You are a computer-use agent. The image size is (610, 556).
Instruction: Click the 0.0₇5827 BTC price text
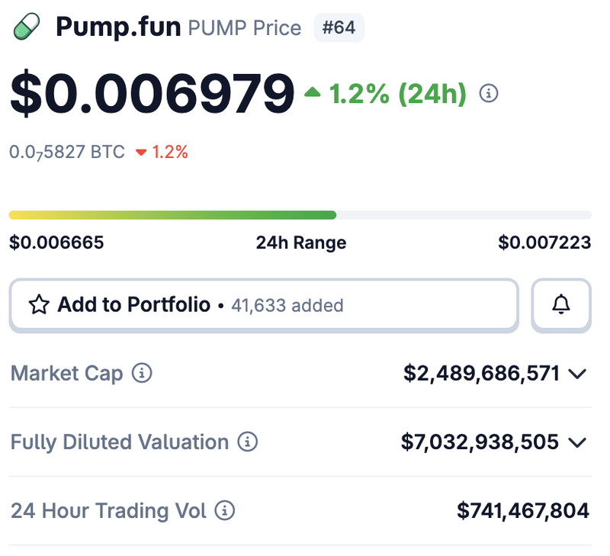[x=67, y=152]
